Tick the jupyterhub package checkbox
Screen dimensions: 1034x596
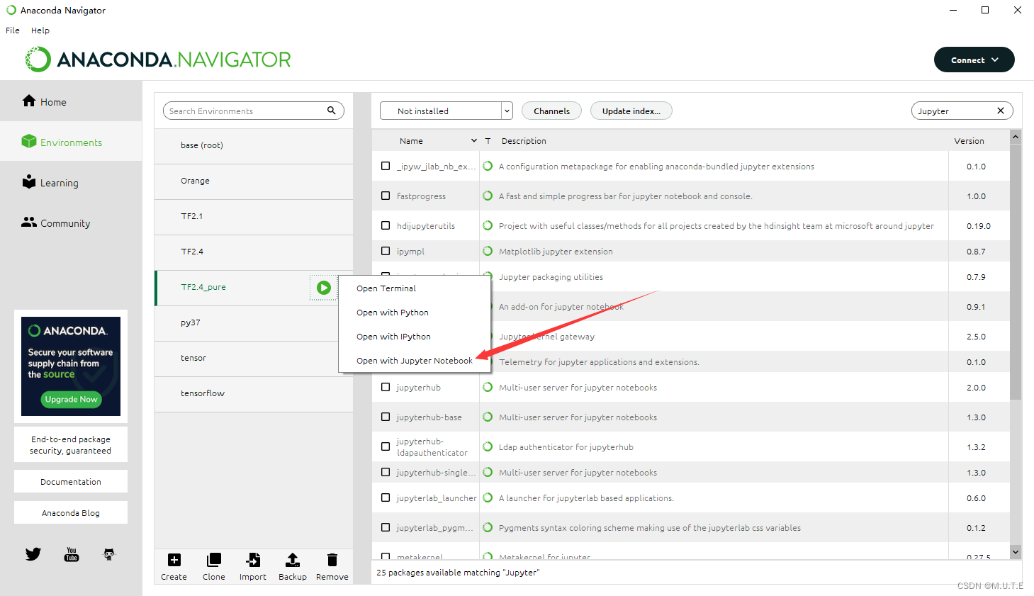[x=386, y=387]
